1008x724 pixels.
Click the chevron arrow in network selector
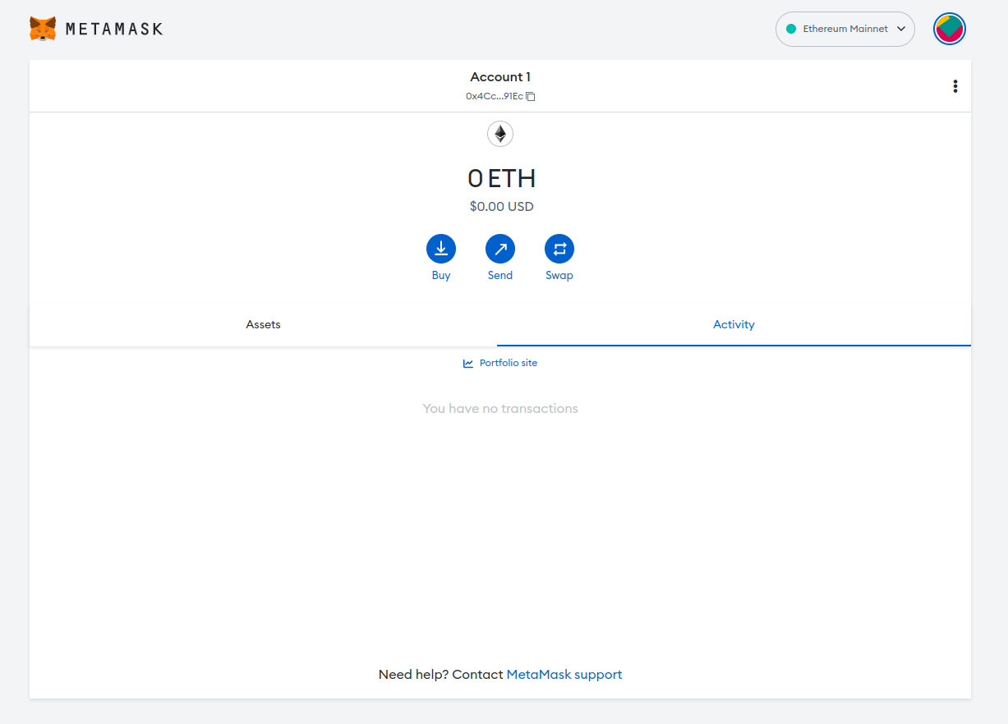[x=901, y=29]
